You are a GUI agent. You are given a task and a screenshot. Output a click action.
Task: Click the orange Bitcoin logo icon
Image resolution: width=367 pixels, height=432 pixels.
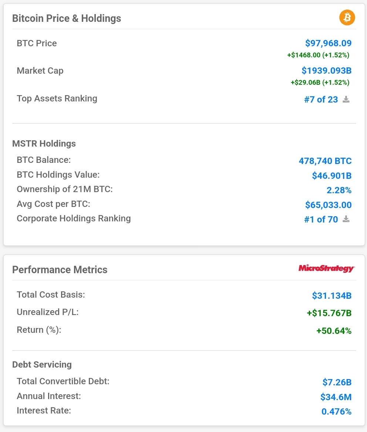(x=347, y=17)
